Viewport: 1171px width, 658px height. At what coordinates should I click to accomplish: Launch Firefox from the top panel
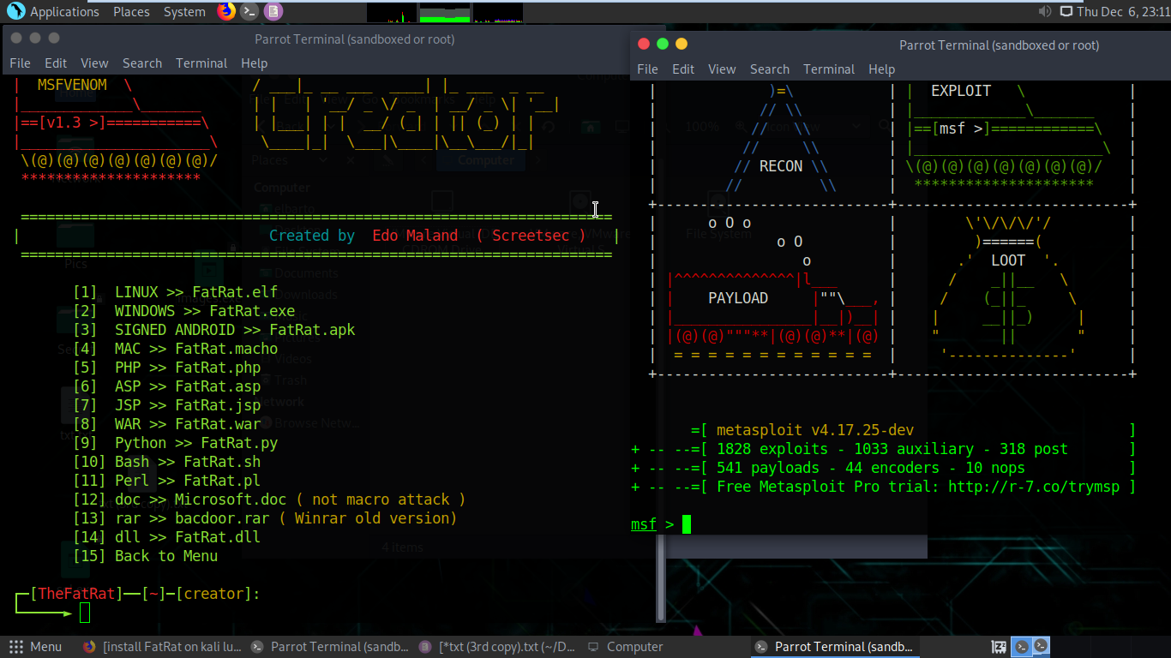click(226, 11)
